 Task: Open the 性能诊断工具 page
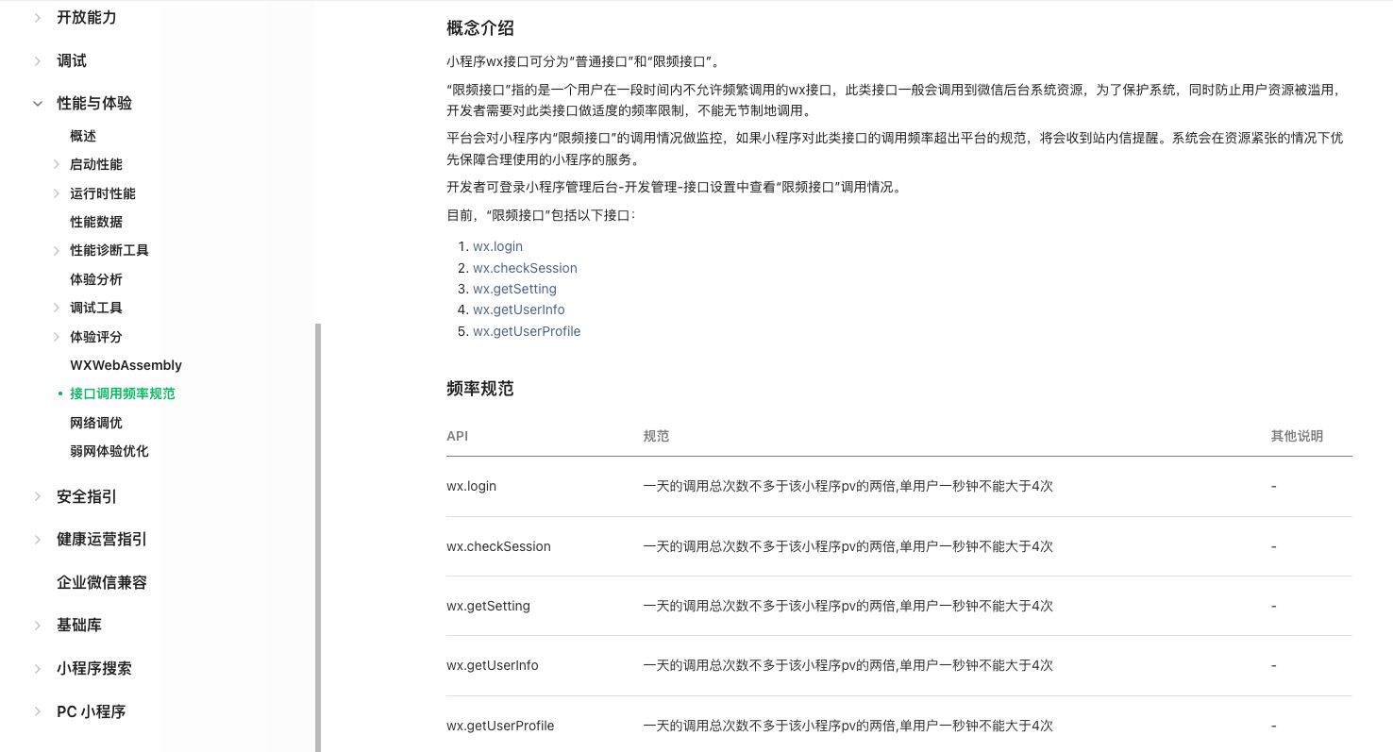pos(109,250)
